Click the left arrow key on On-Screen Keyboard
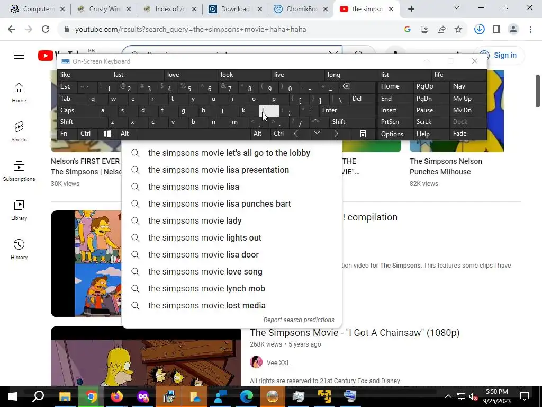 pyautogui.click(x=296, y=134)
